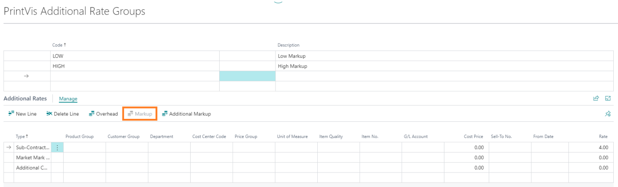
Task: Select the Market Mark type row
Action: (32, 157)
